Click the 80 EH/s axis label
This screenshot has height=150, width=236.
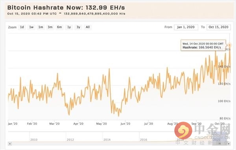[x=225, y=119]
